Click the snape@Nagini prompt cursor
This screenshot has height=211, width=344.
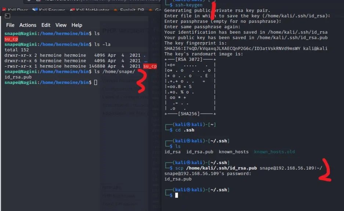pos(95,83)
